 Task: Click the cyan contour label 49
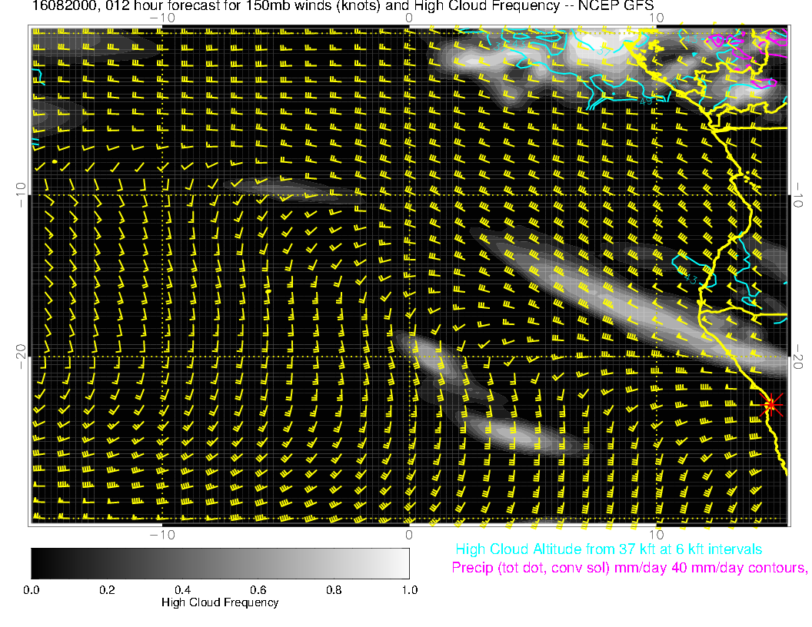pyautogui.click(x=647, y=101)
